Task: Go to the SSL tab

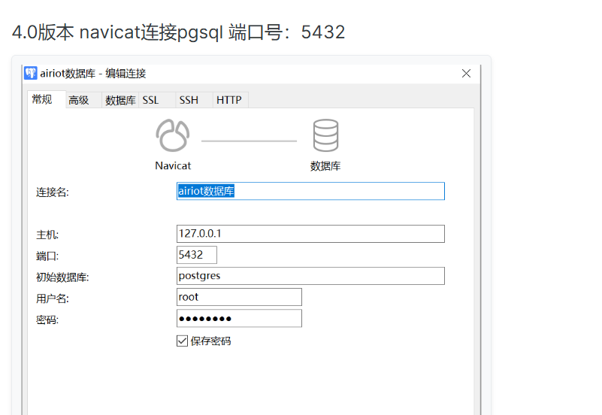Action: [x=150, y=100]
